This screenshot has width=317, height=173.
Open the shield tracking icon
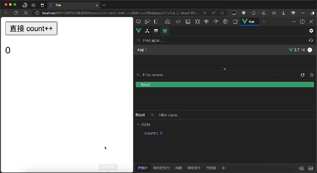click(x=244, y=13)
